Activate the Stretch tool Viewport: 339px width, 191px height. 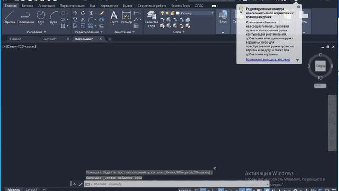click(x=75, y=26)
